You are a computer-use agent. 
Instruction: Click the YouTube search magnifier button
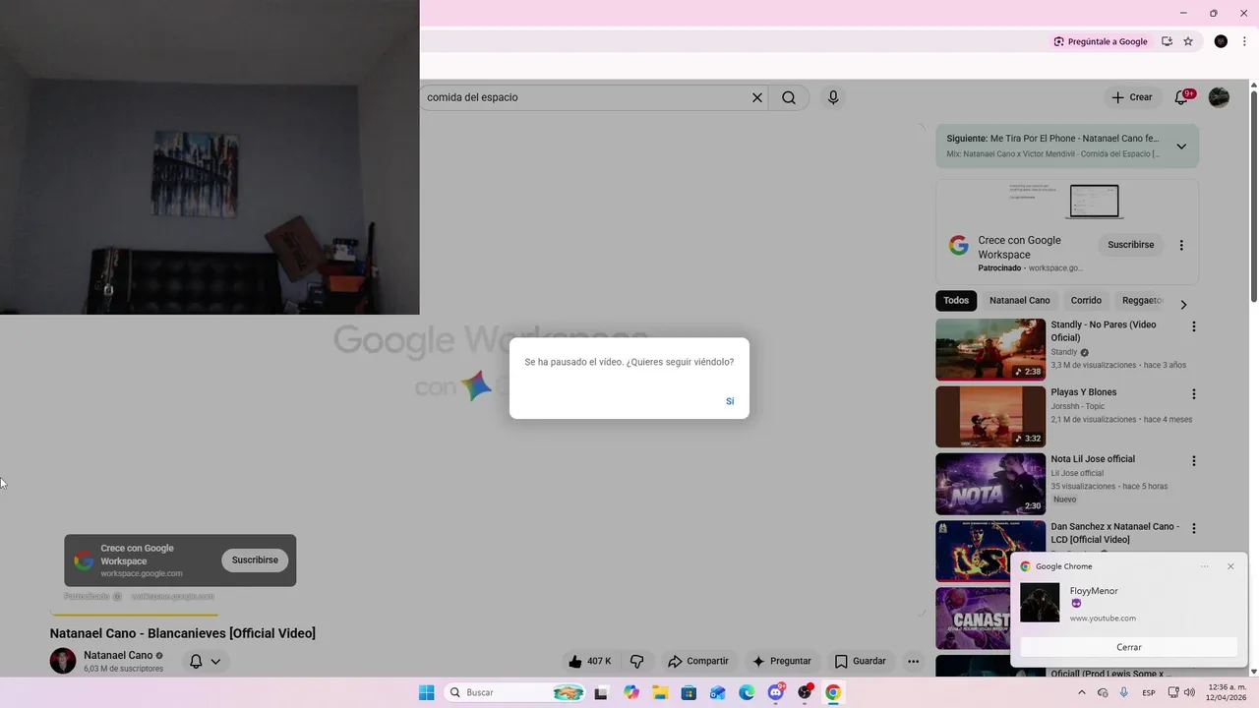(789, 97)
